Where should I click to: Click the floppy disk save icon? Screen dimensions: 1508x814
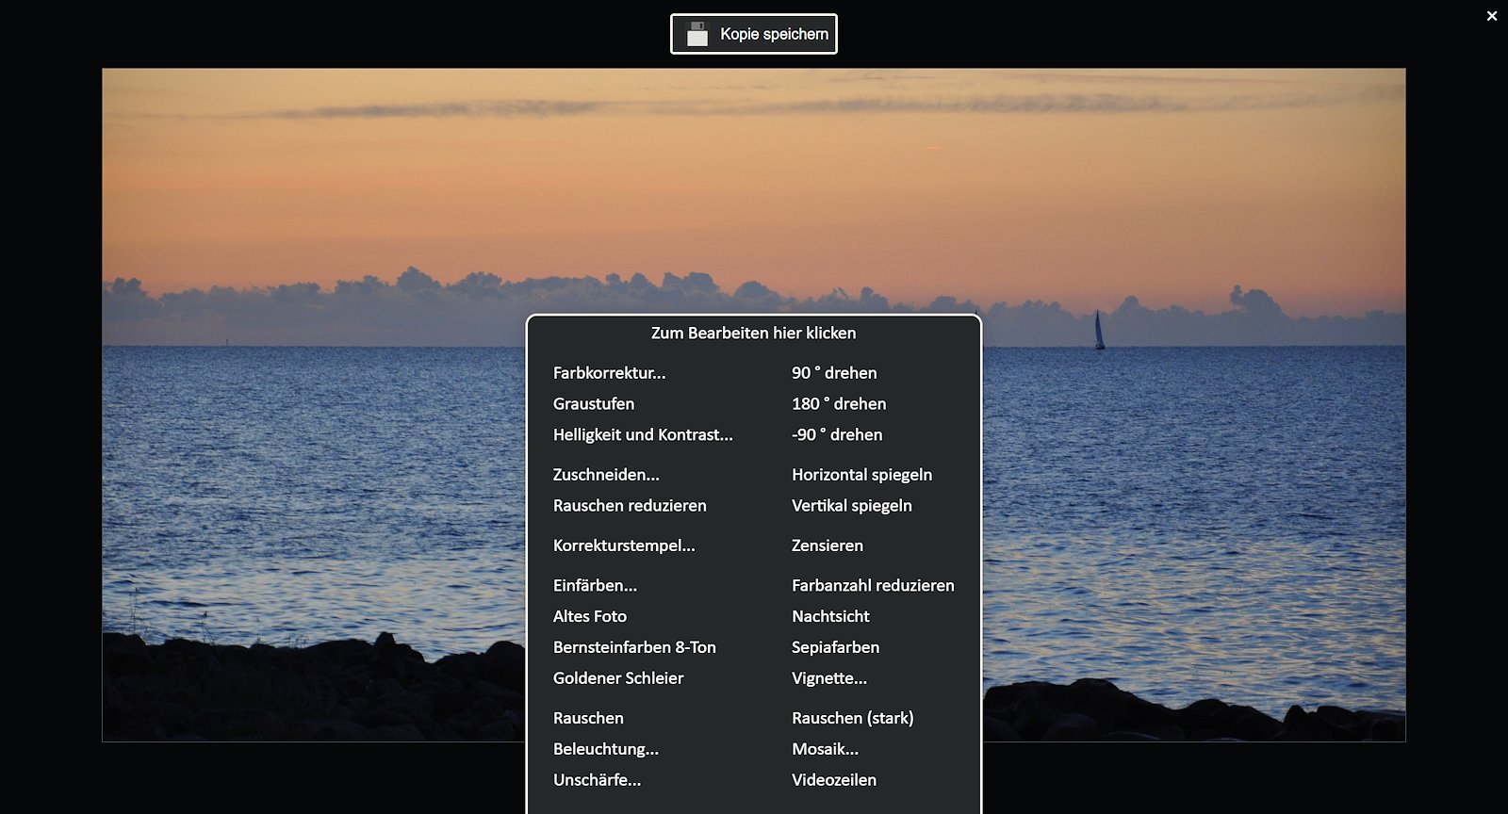(x=697, y=34)
